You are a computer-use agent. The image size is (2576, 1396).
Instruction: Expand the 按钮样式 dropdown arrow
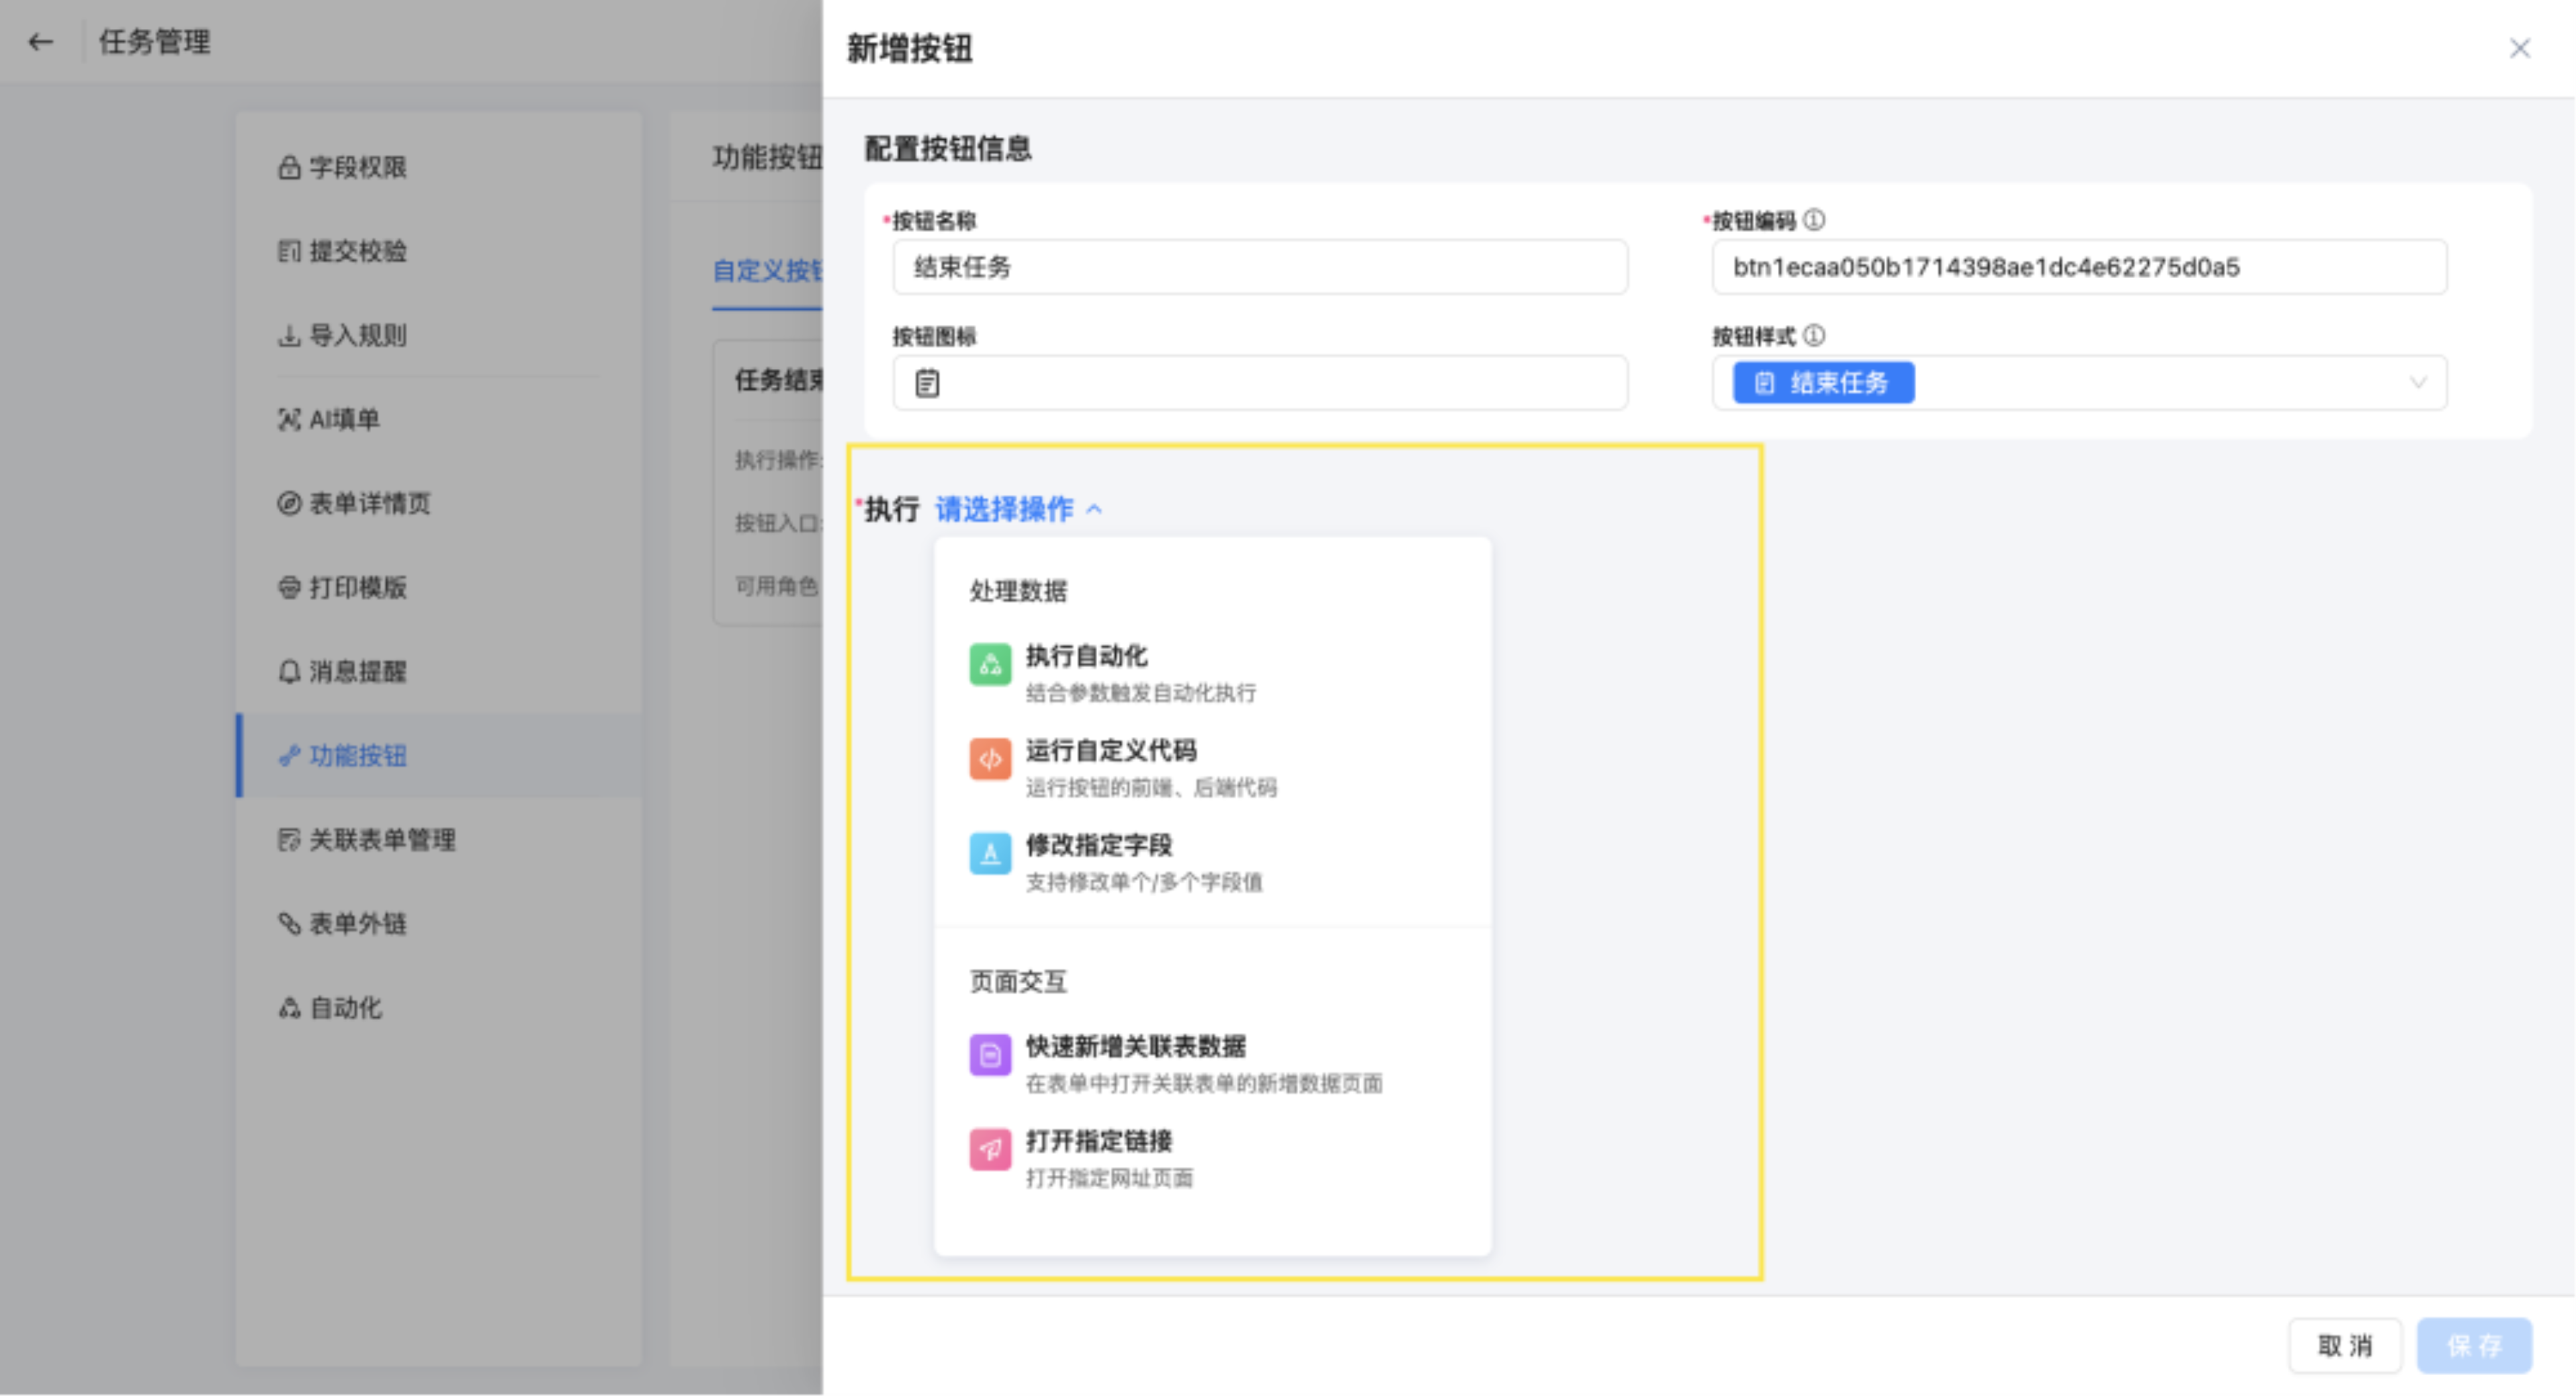pos(2417,383)
